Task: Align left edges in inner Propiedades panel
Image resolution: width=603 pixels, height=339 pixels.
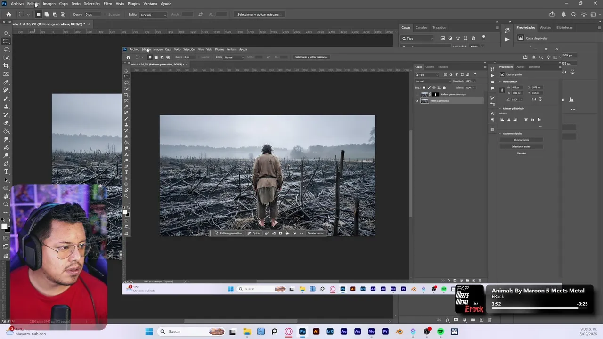Action: pos(502,120)
